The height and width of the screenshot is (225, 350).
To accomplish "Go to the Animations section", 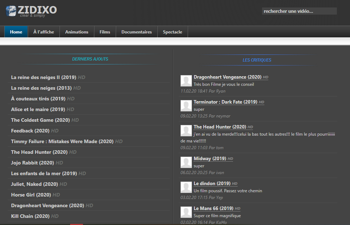I will coord(77,32).
